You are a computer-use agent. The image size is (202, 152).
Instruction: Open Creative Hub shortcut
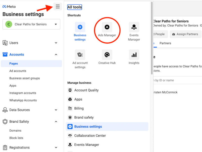107,55
